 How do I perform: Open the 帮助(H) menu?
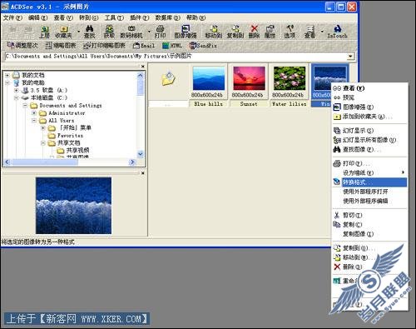click(196, 17)
